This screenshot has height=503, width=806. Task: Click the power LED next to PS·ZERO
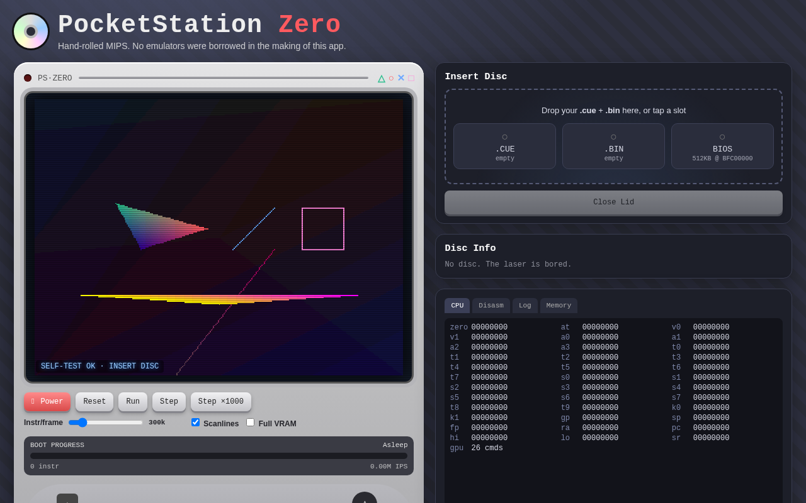[x=28, y=78]
